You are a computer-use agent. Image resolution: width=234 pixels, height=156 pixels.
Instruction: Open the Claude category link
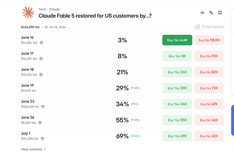pyautogui.click(x=55, y=9)
